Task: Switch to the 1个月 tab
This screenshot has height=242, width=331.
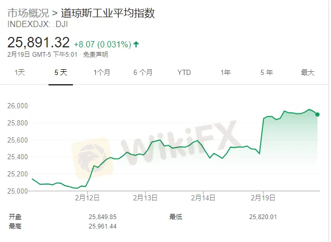Action: point(102,73)
